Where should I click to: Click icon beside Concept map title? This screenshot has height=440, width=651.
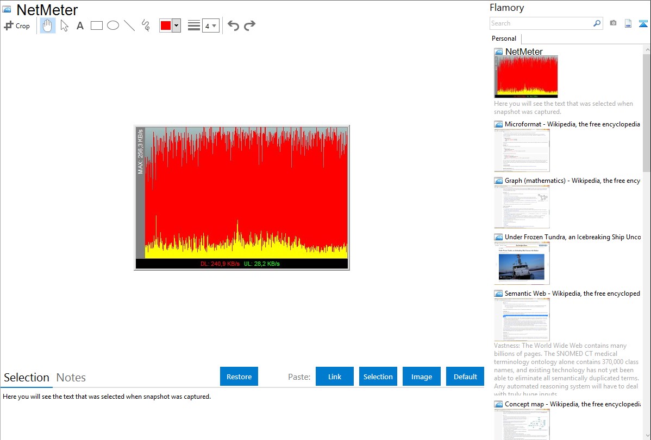click(498, 404)
